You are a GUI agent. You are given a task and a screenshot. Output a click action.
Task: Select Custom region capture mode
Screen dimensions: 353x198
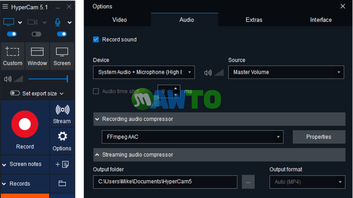pos(13,56)
